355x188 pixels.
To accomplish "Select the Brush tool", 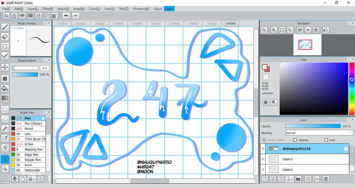I will (x=5, y=27).
